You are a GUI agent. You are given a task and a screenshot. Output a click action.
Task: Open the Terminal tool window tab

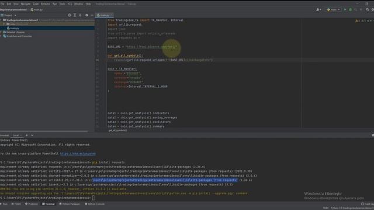[x=49, y=204]
